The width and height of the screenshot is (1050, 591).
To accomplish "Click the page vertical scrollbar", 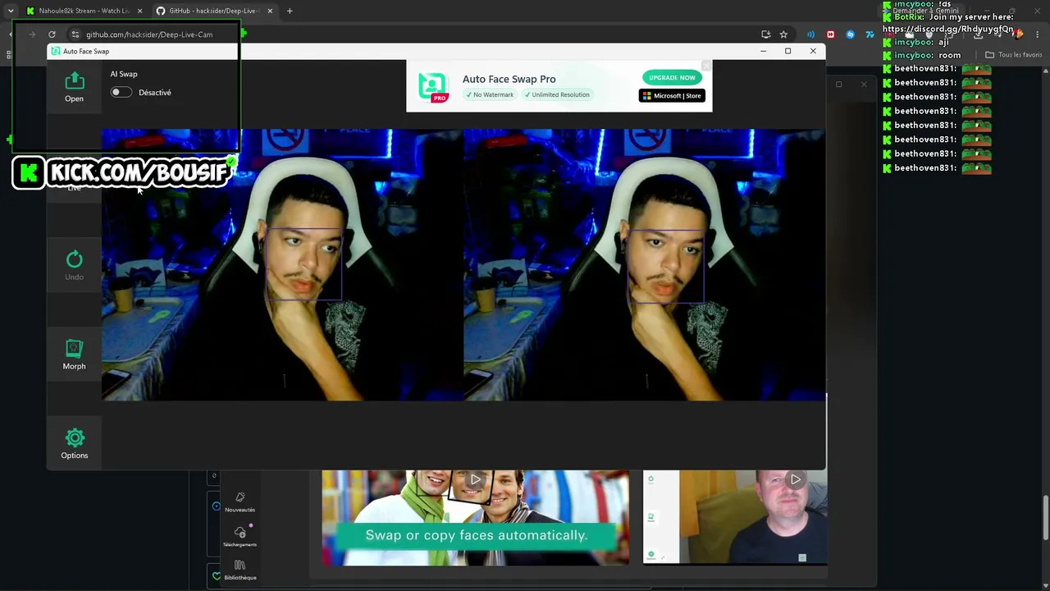I will coord(1045,517).
